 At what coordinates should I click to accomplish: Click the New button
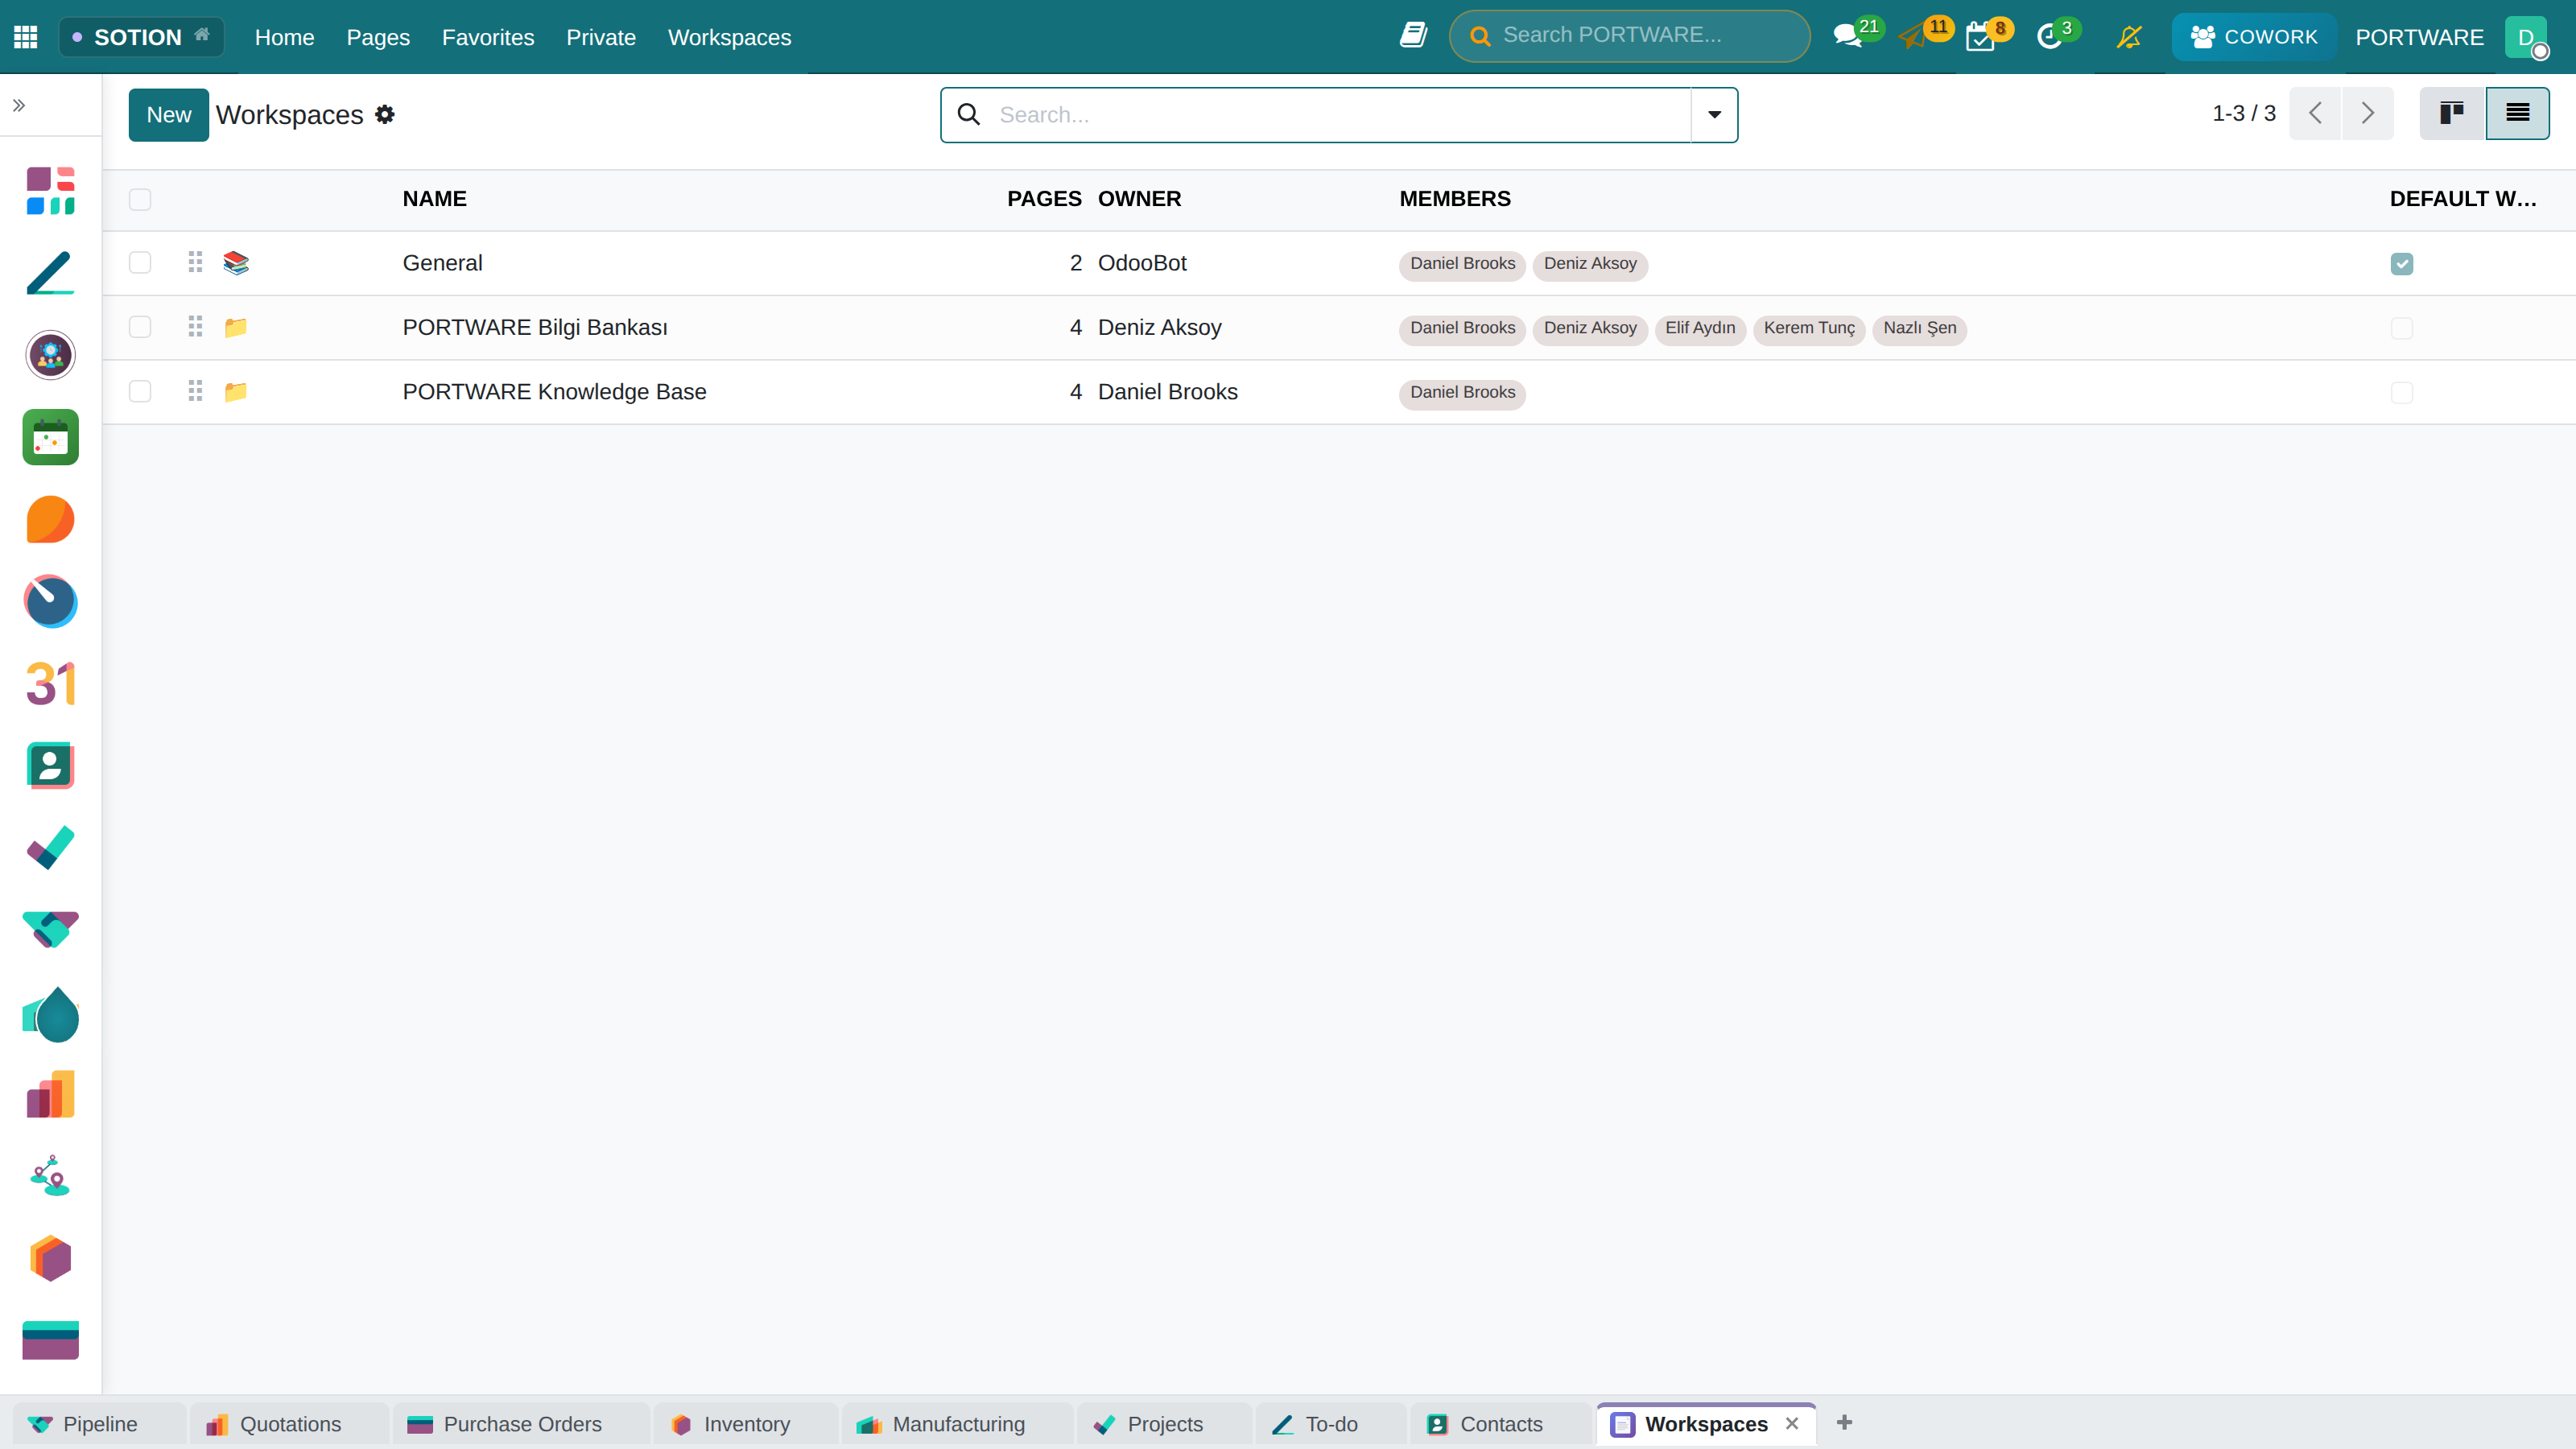click(x=168, y=115)
